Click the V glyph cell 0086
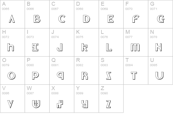This screenshot has height=126, width=173. point(10,104)
